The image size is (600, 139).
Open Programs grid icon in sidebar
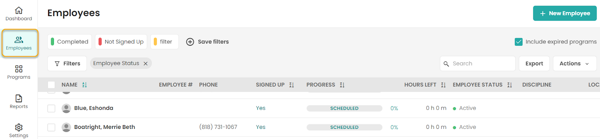click(19, 69)
